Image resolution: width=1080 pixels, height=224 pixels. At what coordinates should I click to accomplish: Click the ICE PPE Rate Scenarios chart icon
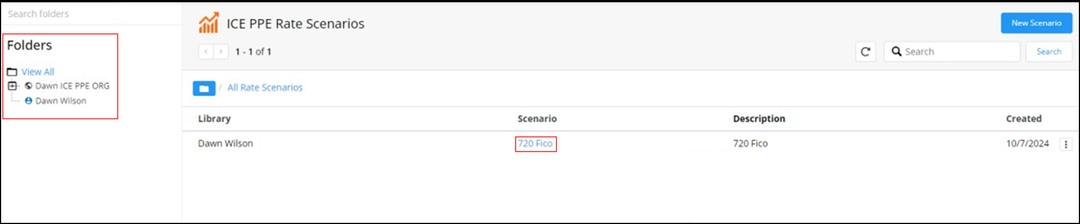tap(208, 23)
